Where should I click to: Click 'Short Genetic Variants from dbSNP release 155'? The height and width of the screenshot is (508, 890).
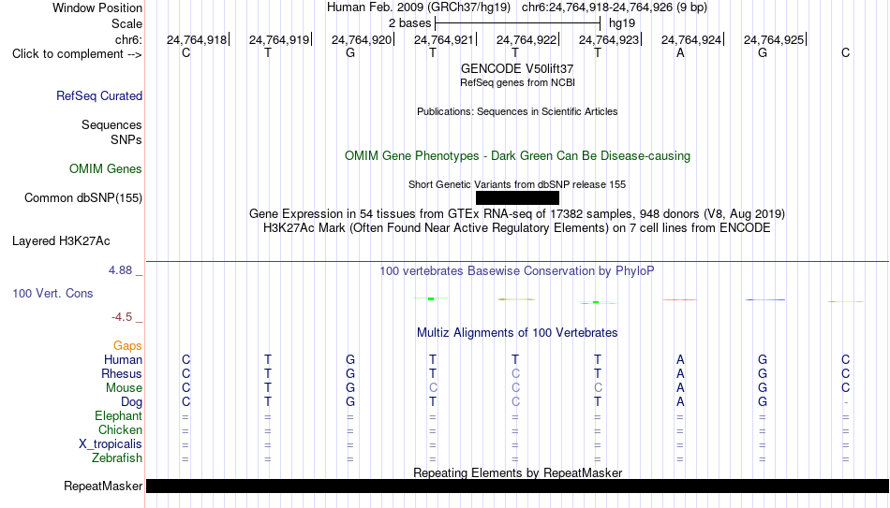click(x=517, y=184)
